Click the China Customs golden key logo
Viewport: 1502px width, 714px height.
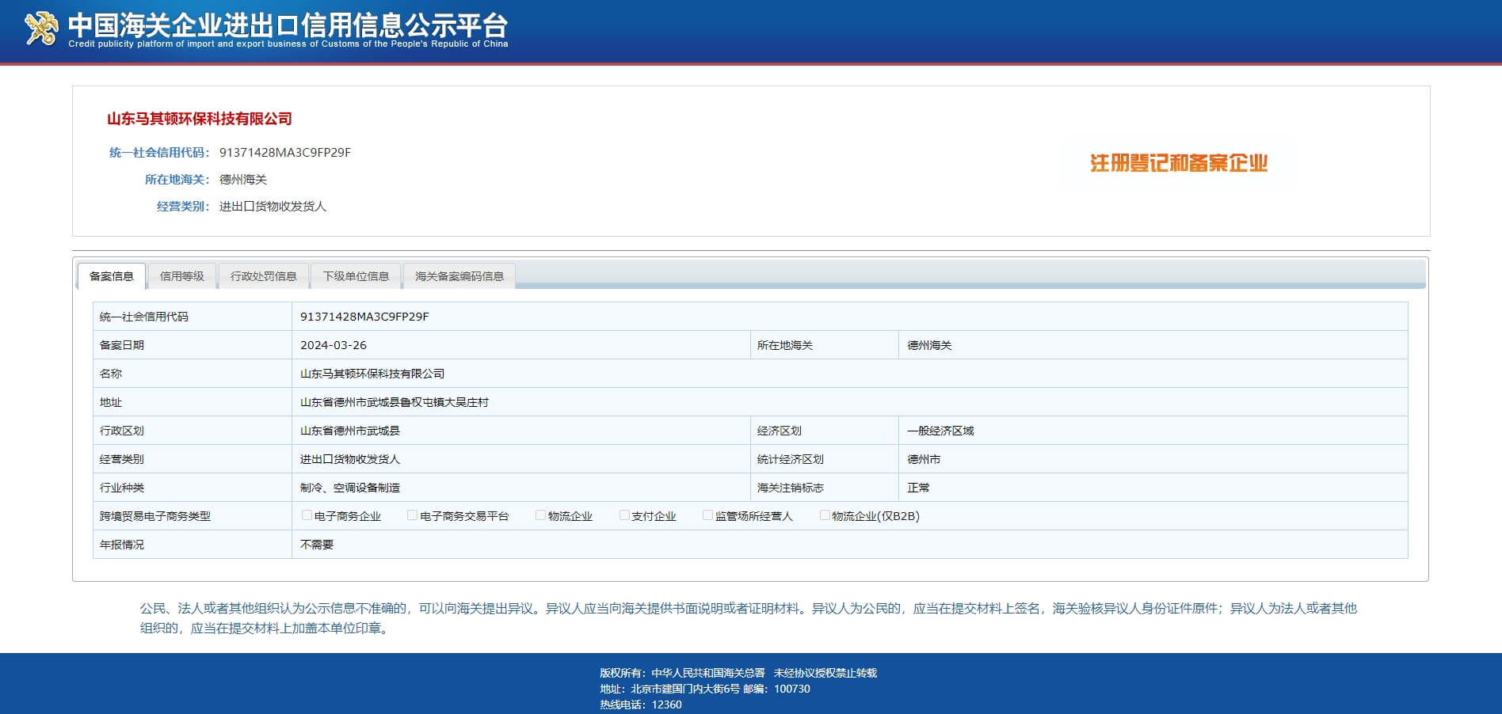click(x=41, y=29)
